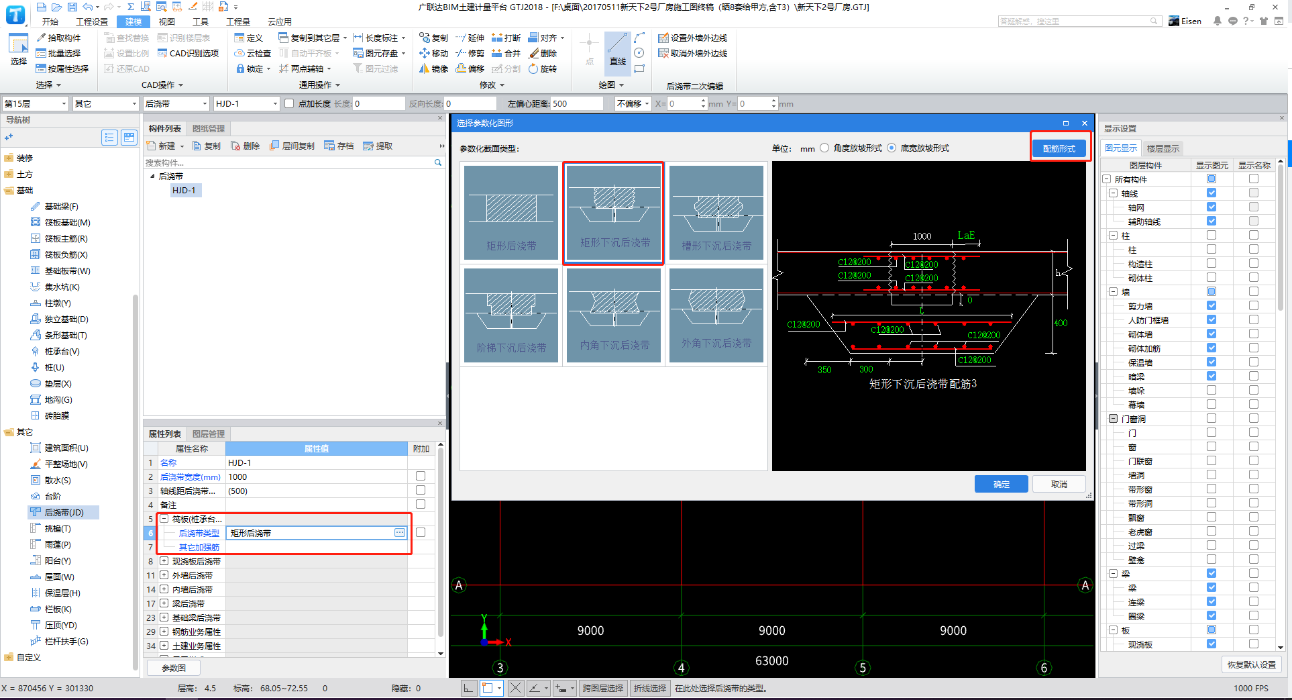Open the 第15层 floor dropdown
This screenshot has width=1292, height=700.
click(x=36, y=103)
